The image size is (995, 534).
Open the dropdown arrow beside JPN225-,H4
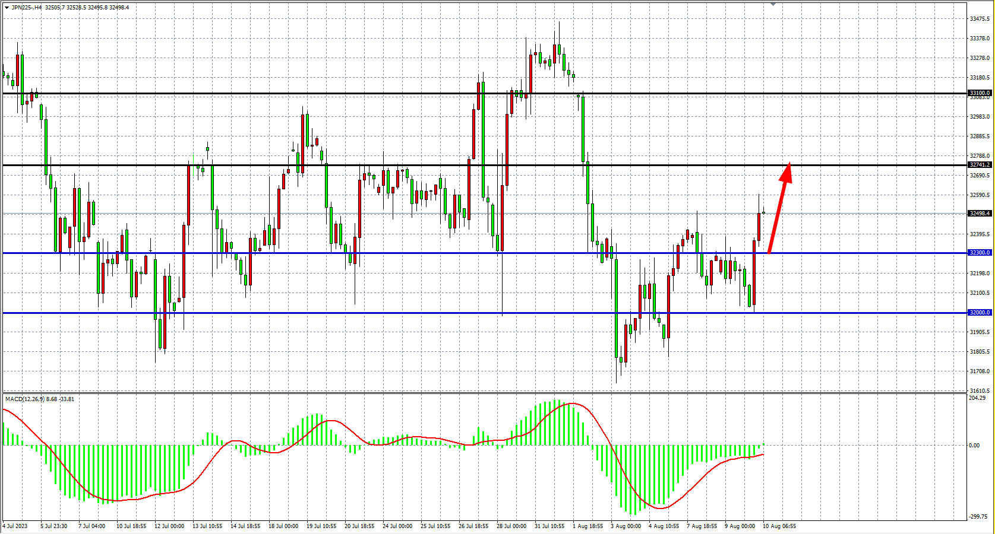click(x=7, y=8)
